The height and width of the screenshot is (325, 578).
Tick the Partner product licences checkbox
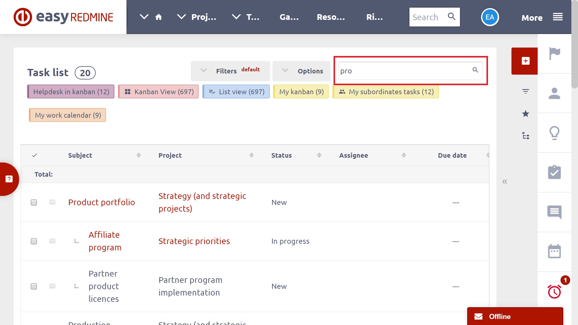[34, 286]
